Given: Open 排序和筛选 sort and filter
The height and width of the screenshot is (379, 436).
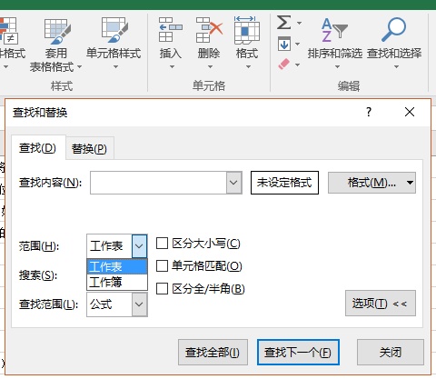Looking at the screenshot, I should [x=334, y=43].
